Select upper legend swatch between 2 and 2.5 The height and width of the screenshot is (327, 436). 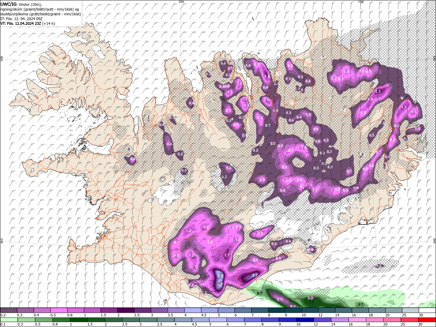[126, 310]
